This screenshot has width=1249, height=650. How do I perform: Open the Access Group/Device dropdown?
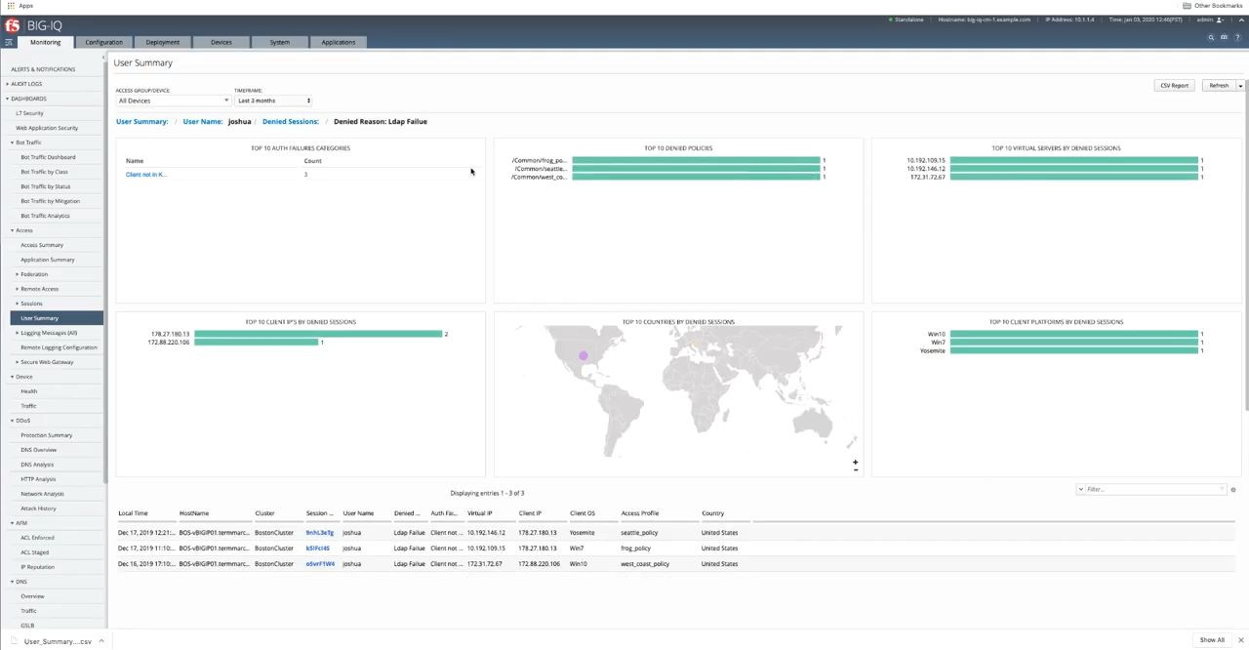(173, 101)
